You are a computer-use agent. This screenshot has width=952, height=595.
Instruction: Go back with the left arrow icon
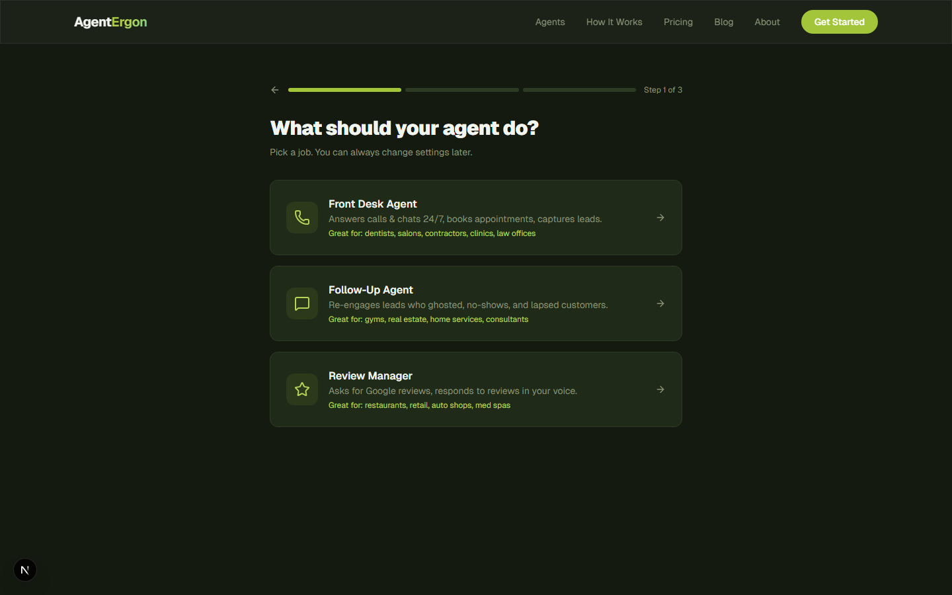[275, 90]
